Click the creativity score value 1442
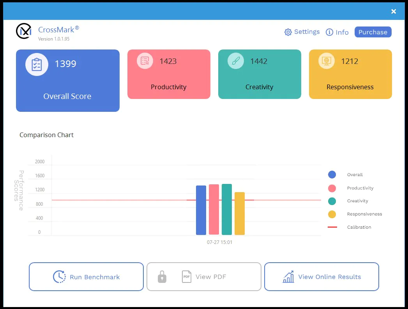 click(x=259, y=61)
